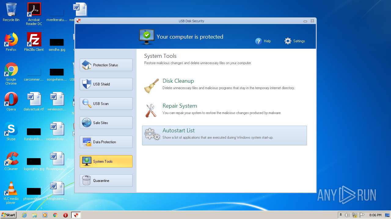
Task: Open the Safe Sites section
Action: pos(106,123)
